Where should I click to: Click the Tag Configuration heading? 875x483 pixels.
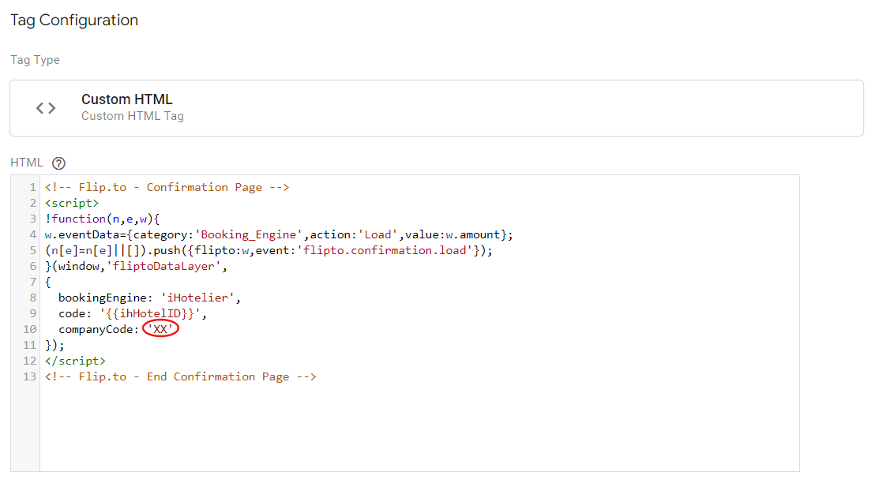pos(74,21)
